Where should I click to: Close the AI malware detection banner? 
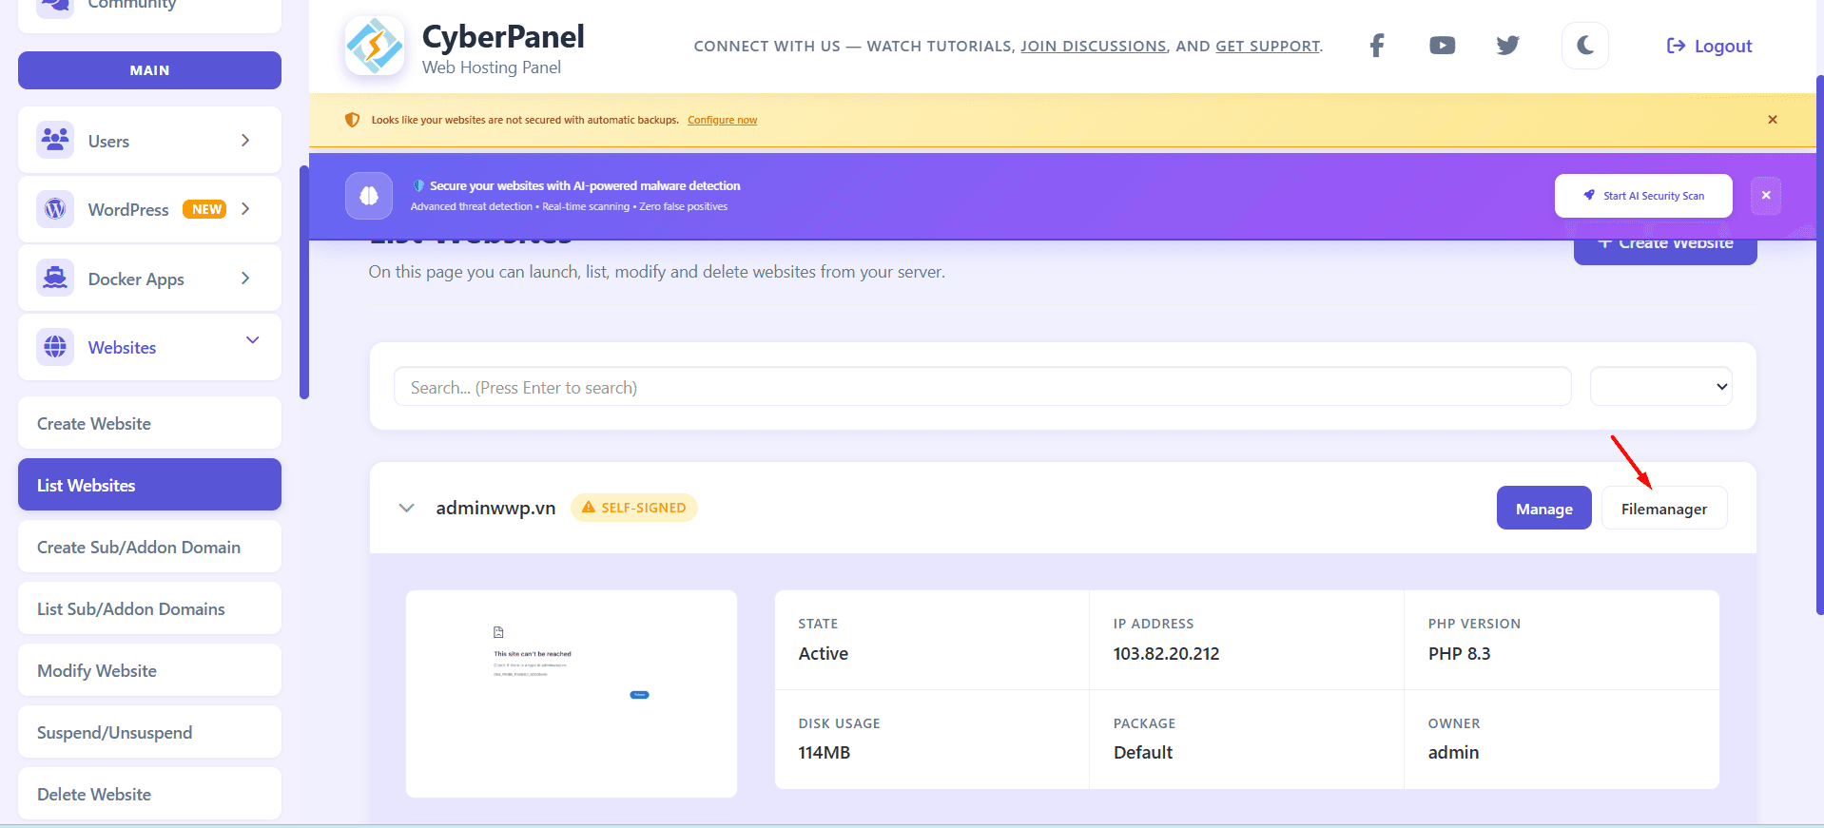[x=1765, y=196]
